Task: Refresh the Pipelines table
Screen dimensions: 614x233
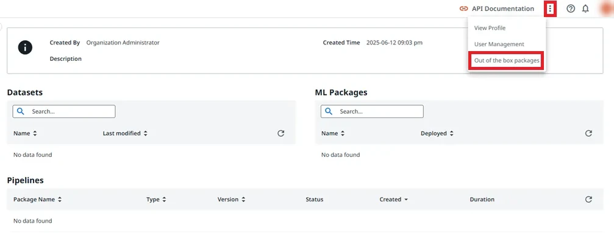Action: [x=588, y=200]
